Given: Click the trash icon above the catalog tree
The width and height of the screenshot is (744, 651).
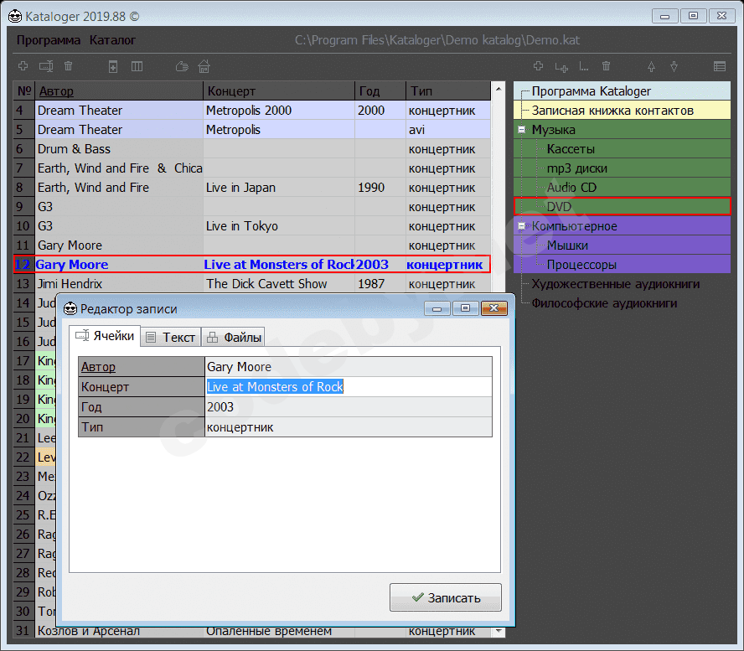Looking at the screenshot, I should 606,66.
